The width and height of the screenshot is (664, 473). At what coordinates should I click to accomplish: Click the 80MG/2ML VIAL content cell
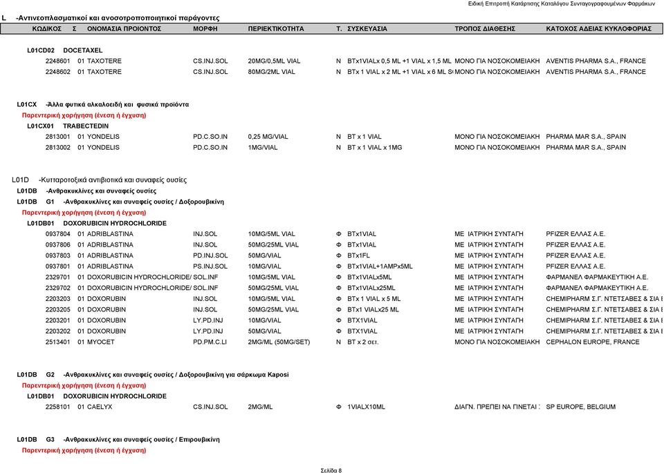pos(271,72)
